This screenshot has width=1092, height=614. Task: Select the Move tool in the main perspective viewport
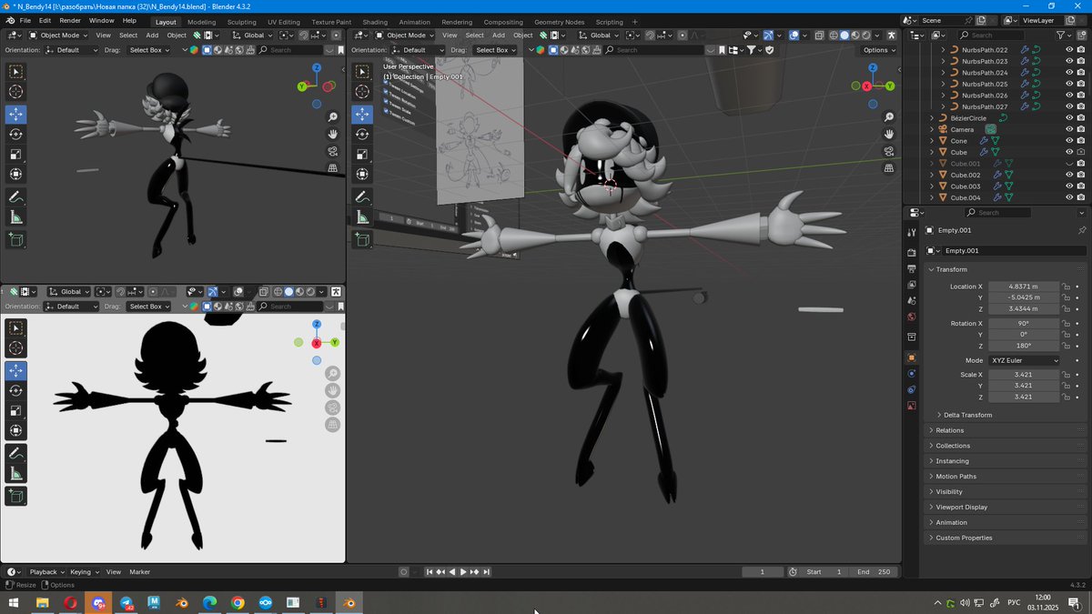[x=362, y=114]
